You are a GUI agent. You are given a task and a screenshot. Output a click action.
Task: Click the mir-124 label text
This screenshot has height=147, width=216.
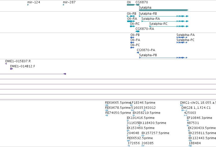[x=34, y=2]
